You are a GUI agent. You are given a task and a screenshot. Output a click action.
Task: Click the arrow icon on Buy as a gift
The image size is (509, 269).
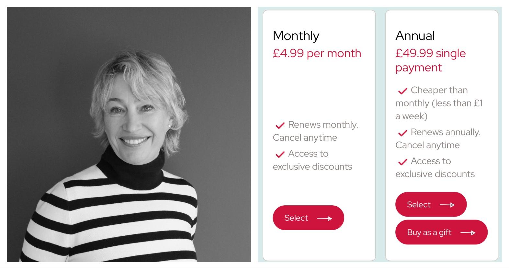(468, 233)
